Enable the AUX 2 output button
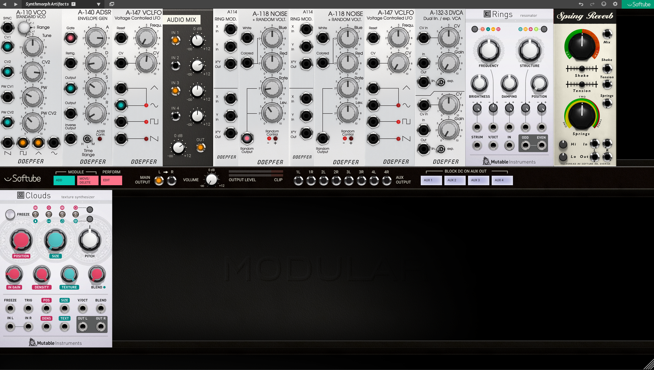Image resolution: width=654 pixels, height=370 pixels. [x=455, y=180]
